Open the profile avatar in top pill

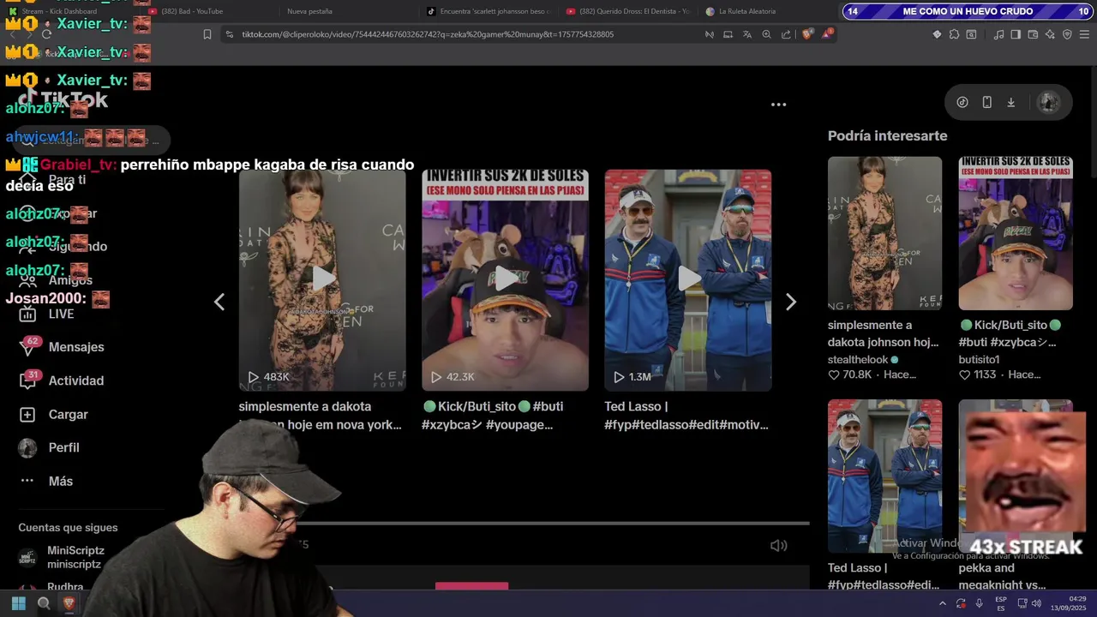pos(1048,102)
